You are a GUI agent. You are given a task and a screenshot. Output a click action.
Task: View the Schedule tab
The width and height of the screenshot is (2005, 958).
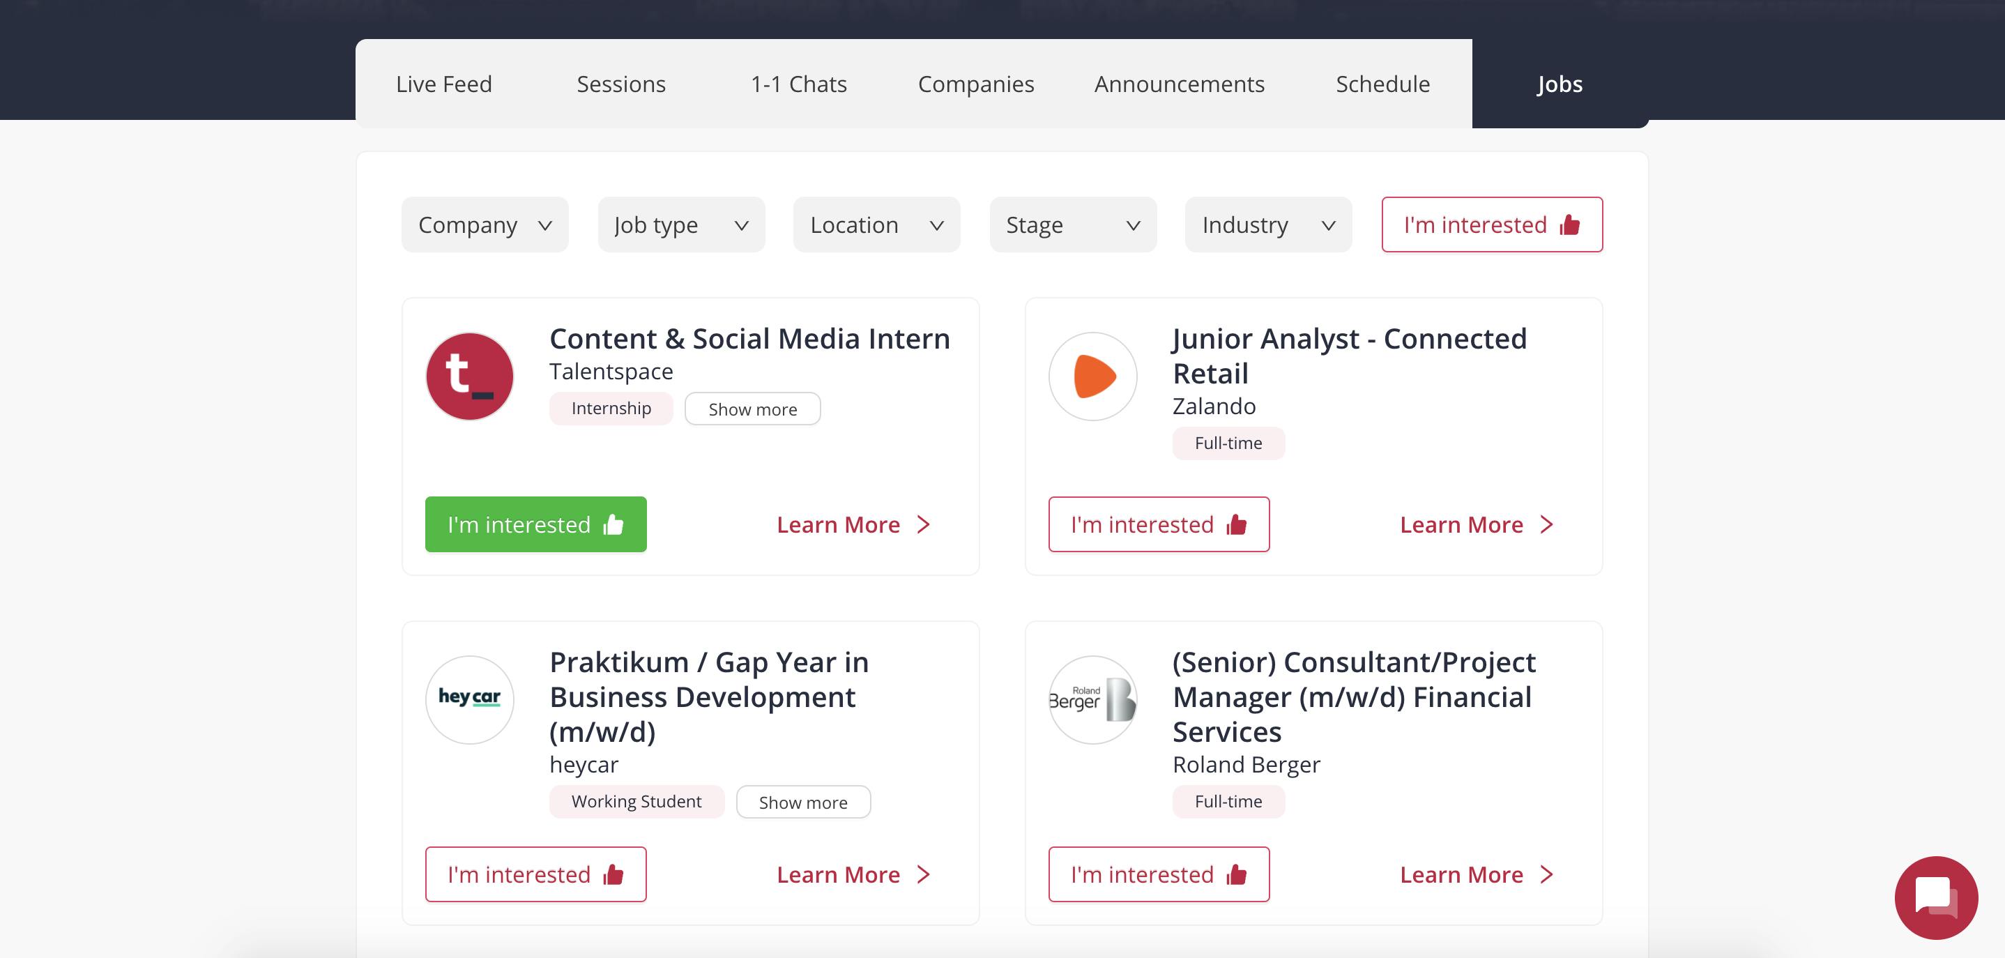click(x=1382, y=84)
